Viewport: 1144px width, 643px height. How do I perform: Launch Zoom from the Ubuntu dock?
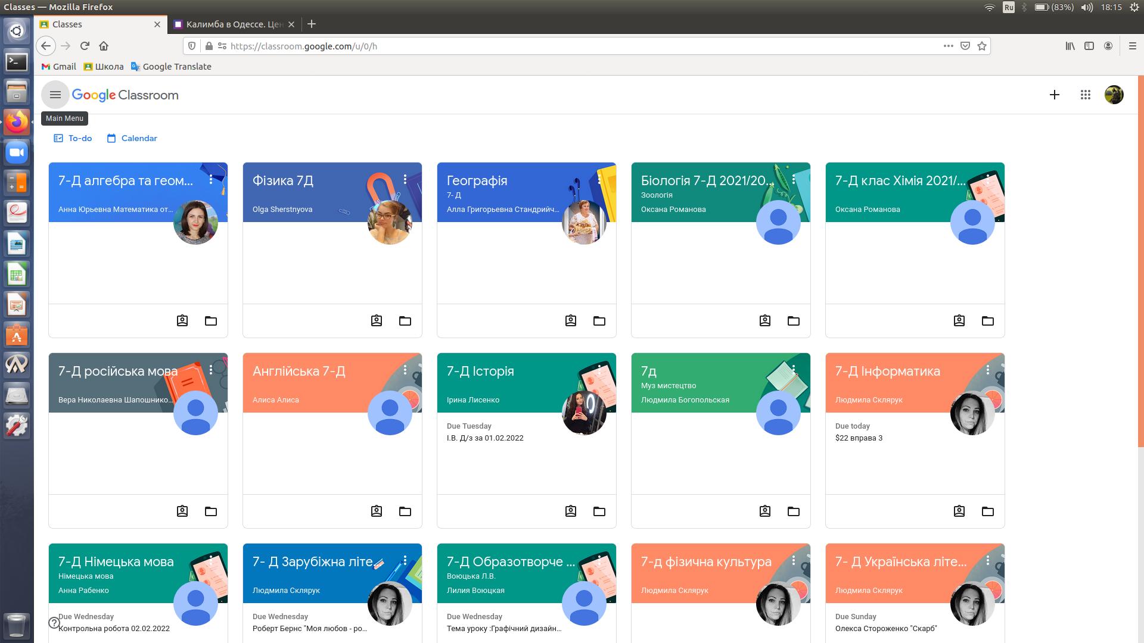coord(17,152)
